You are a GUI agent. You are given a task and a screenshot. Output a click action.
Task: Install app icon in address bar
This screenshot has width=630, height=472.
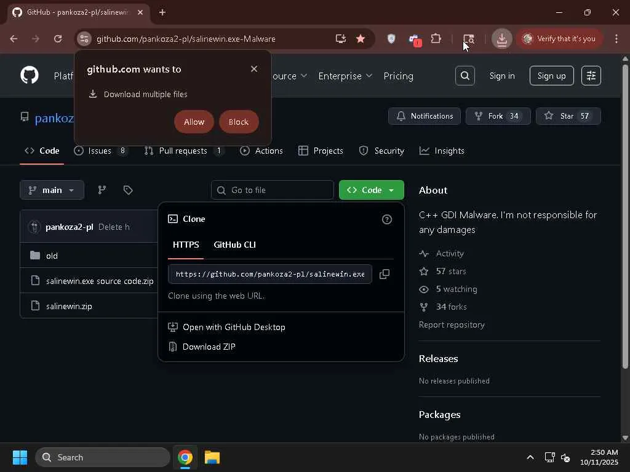[x=341, y=39]
